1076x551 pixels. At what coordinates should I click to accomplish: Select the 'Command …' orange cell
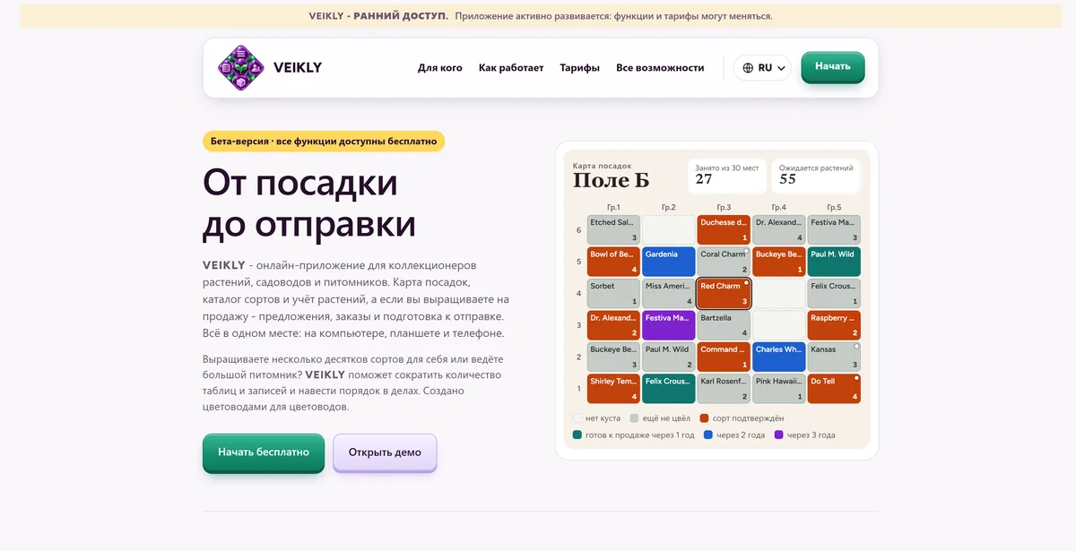724,357
